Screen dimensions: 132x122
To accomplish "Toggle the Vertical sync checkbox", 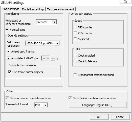I will tap(7, 29).
